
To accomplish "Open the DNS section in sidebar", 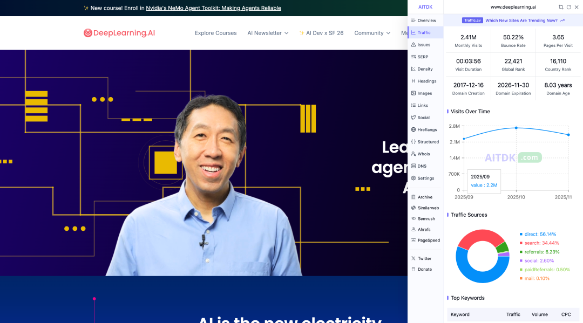I will click(x=425, y=166).
